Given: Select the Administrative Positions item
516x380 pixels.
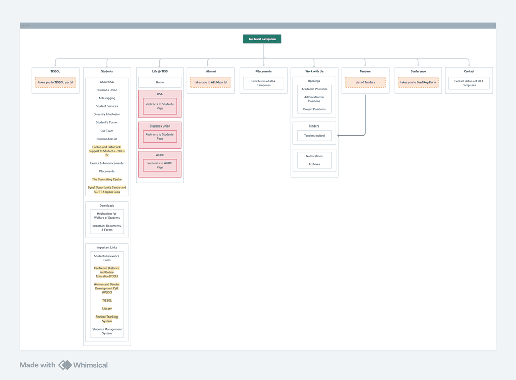Looking at the screenshot, I should [x=314, y=99].
